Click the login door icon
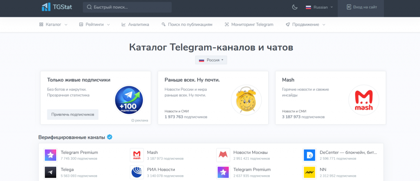 pos(349,7)
